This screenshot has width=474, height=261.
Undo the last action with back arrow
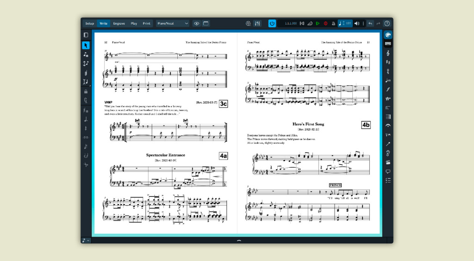[370, 23]
